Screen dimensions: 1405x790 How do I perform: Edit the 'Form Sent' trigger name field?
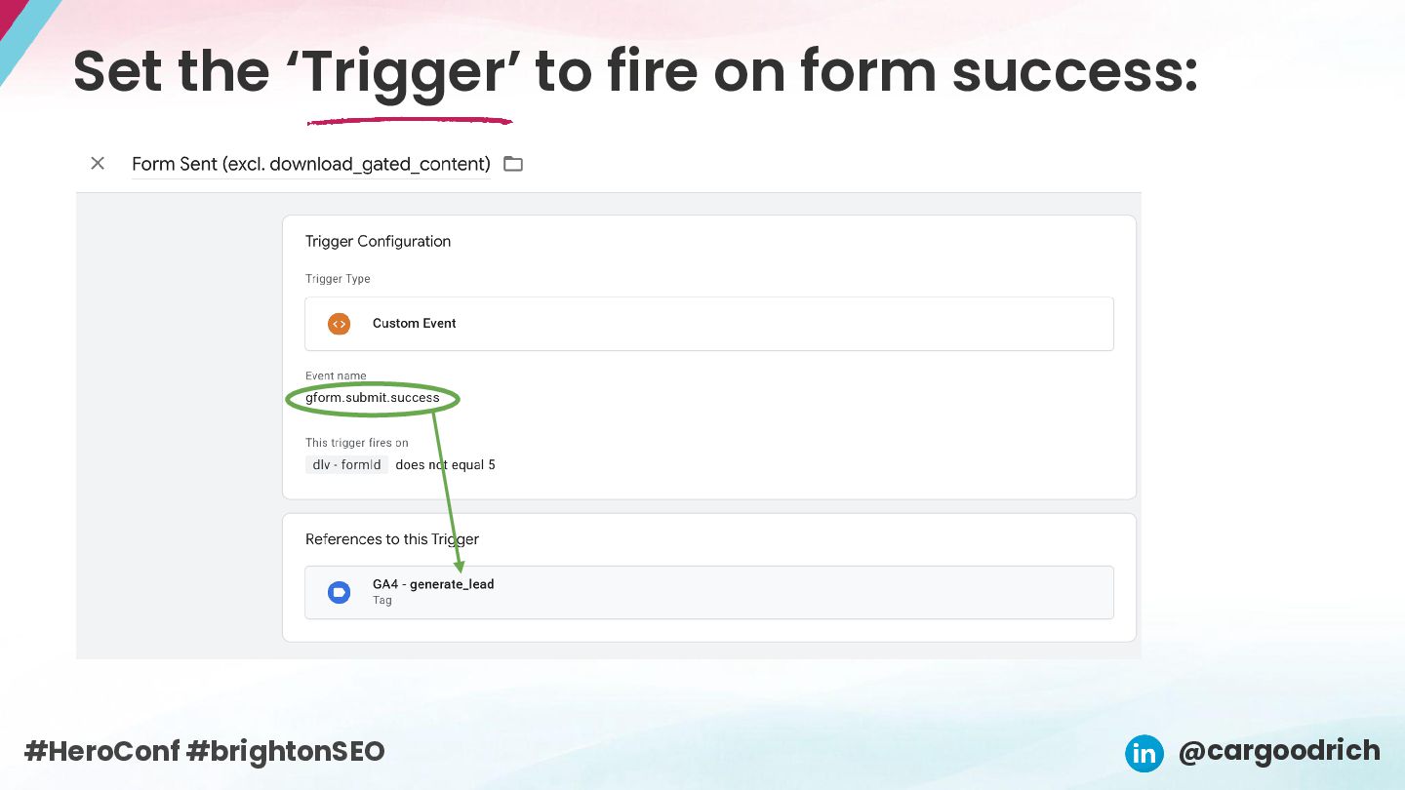coord(310,164)
